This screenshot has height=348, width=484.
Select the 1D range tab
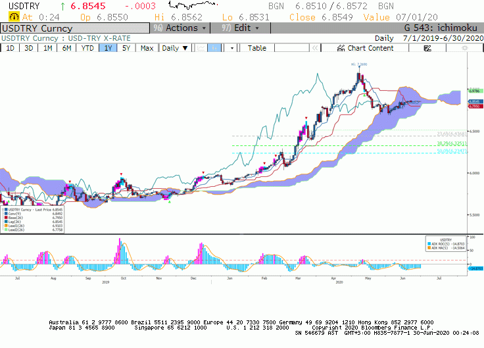pyautogui.click(x=10, y=48)
